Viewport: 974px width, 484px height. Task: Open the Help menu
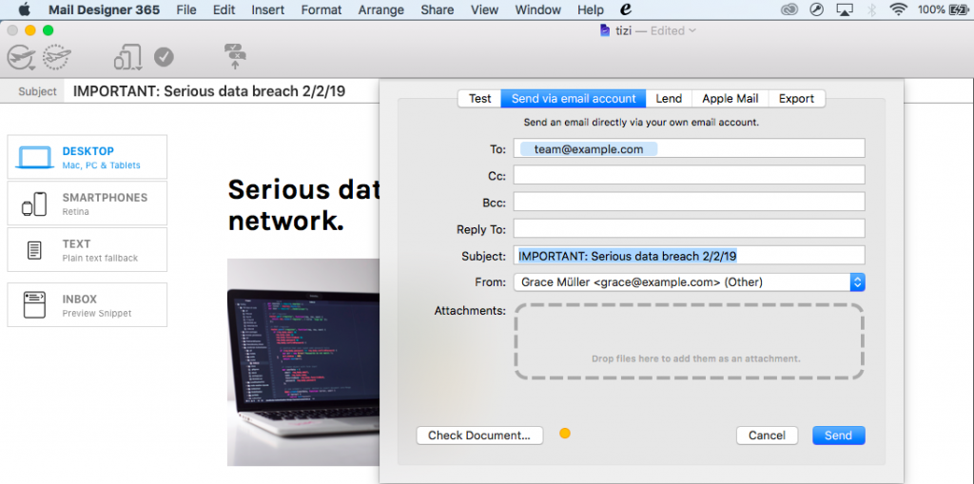(590, 10)
